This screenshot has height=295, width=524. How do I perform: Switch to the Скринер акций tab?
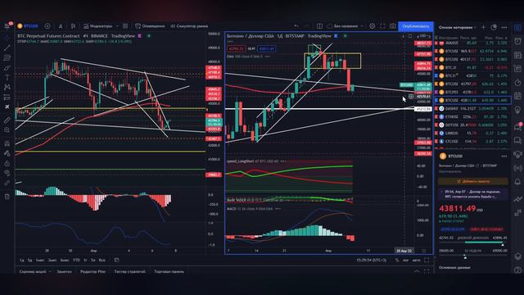click(33, 271)
